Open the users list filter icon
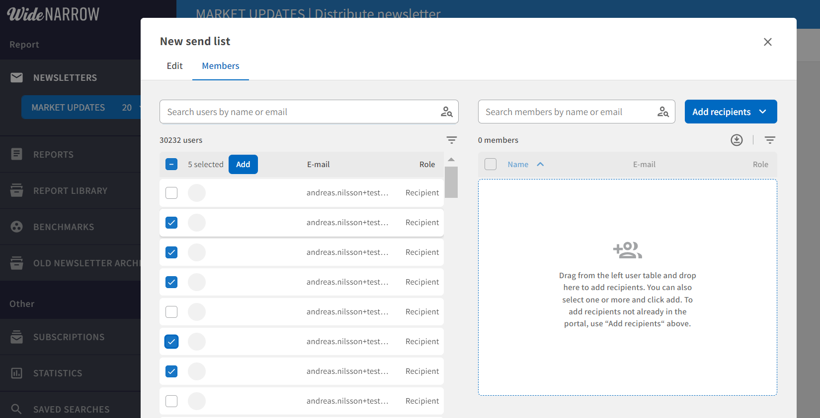Viewport: 820px width, 418px height. coord(451,140)
